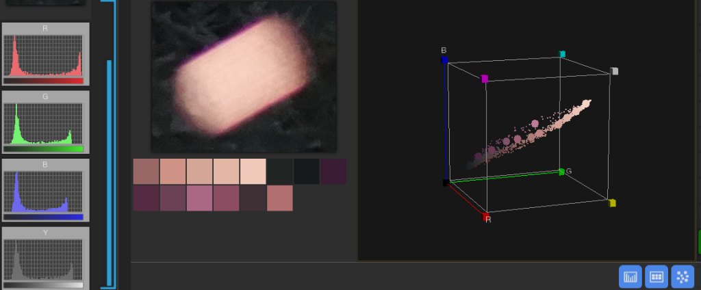Switch to the 3D scatter plot view button
Image resolution: width=701 pixels, height=290 pixels.
coord(683,276)
